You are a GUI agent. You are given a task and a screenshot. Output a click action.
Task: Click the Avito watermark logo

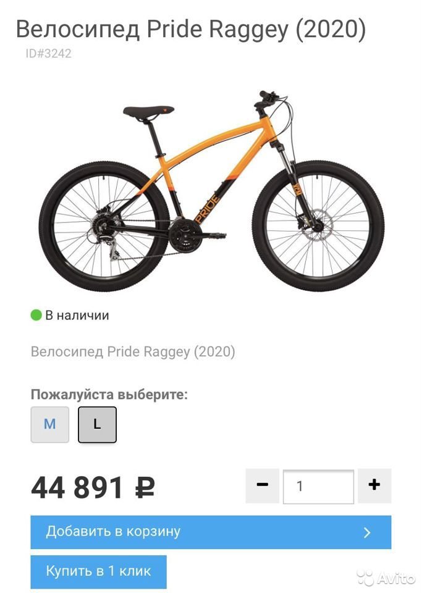(x=386, y=578)
